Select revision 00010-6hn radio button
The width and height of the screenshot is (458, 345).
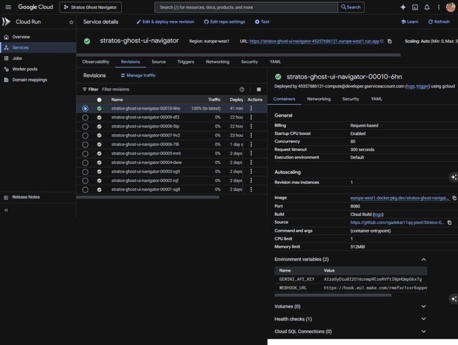[85, 108]
